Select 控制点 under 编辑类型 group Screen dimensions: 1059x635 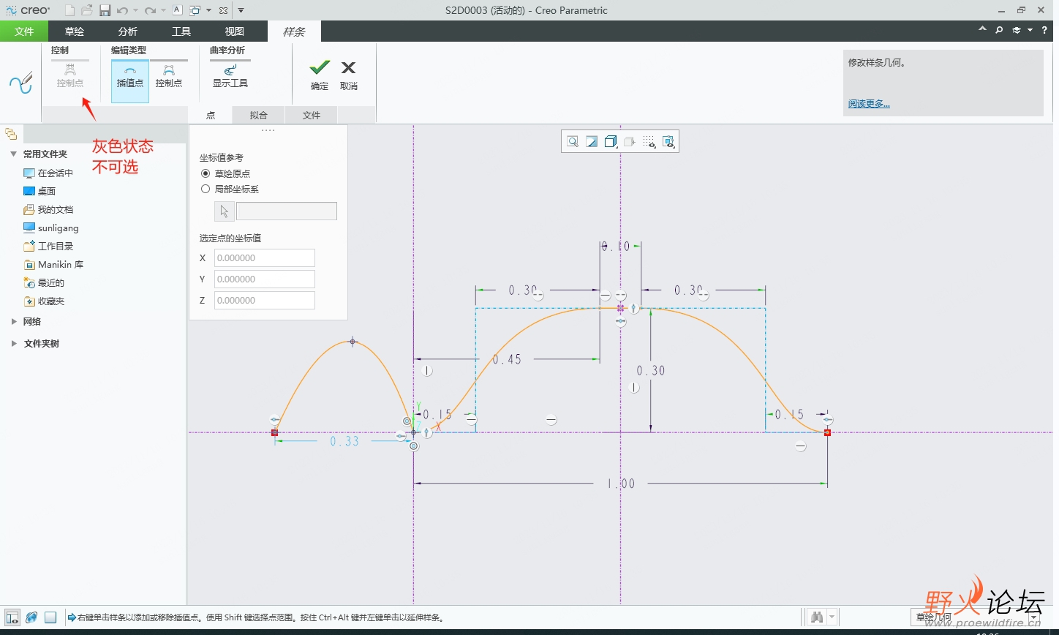tap(169, 75)
